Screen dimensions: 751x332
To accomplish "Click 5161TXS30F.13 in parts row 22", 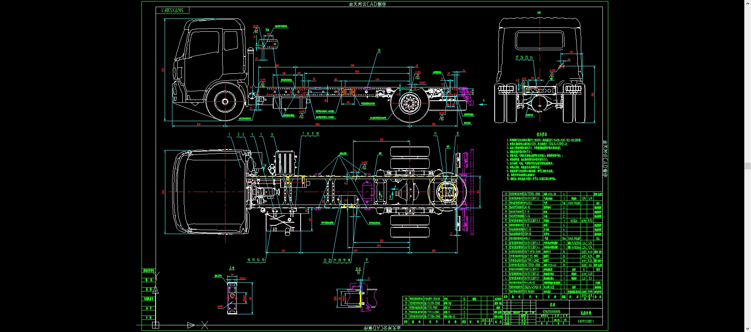I will coord(532,198).
